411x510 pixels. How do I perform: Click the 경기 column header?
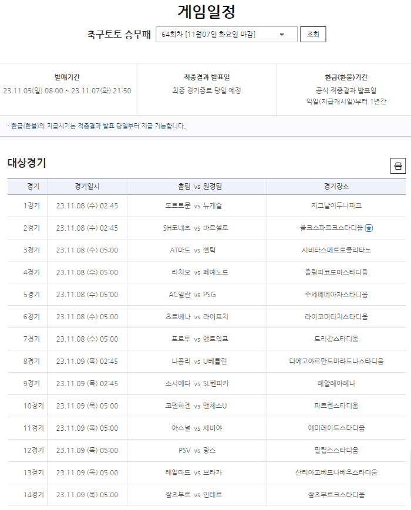pyautogui.click(x=33, y=187)
